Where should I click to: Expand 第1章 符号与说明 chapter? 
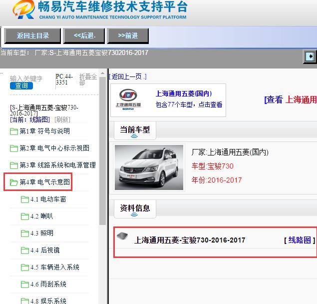coord(44,131)
